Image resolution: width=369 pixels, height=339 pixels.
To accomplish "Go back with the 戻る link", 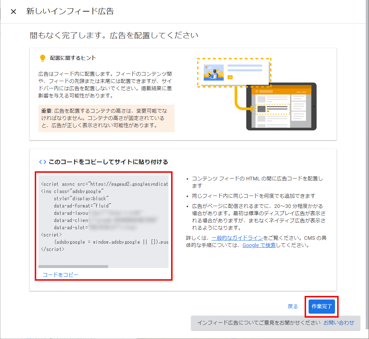I will pos(293,306).
